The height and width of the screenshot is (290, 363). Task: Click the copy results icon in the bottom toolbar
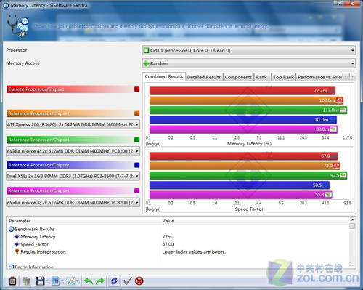(26, 281)
